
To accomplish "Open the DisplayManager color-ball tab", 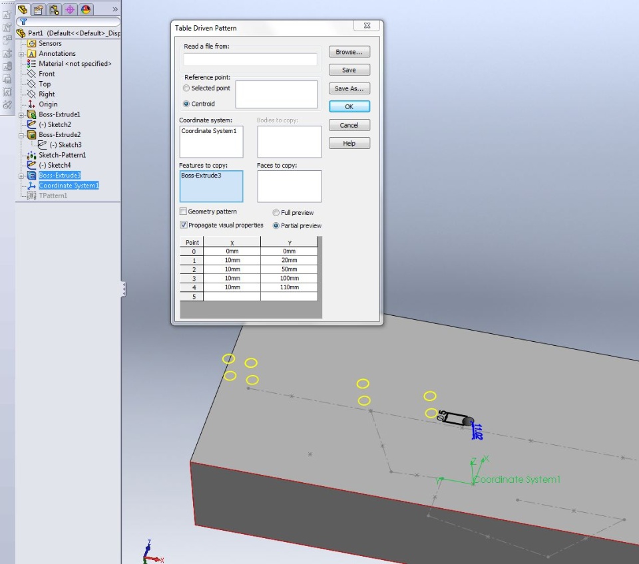I will click(86, 9).
